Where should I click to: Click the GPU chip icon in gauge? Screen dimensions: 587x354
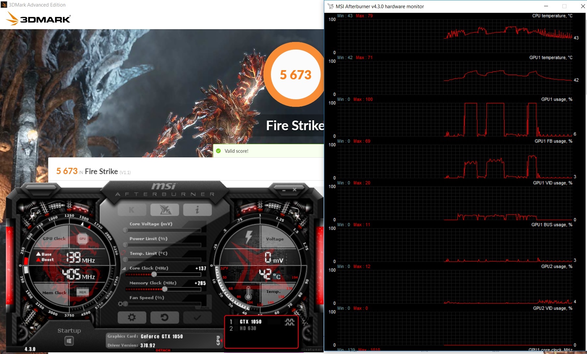click(83, 239)
